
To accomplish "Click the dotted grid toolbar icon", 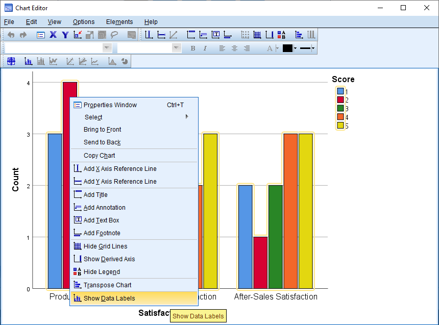I will 245,35.
